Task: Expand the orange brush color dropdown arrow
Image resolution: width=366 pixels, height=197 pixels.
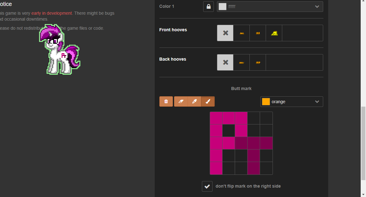Action: [x=317, y=102]
